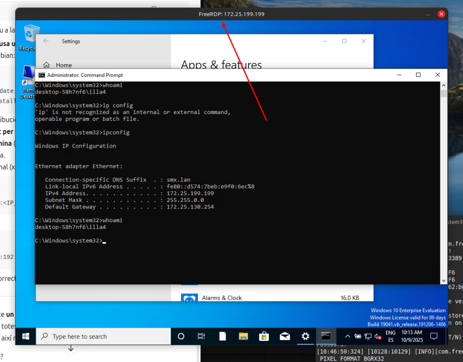Click the Cortana circle icon on taskbar
Viewport: 463px width, 362px height.
[181, 336]
